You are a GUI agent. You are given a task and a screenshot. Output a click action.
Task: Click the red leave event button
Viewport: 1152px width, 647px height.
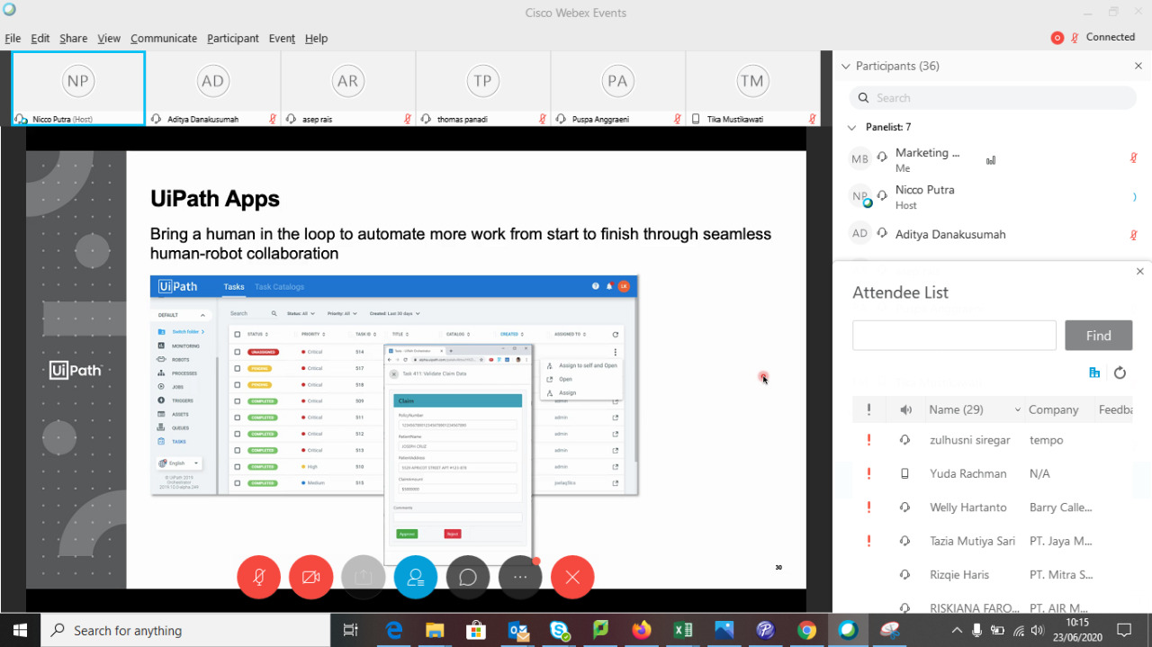point(571,578)
